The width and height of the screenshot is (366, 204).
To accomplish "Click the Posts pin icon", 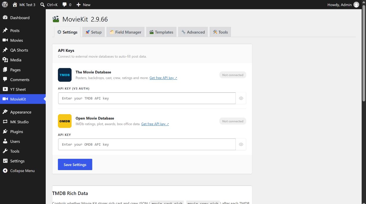I will 5,30.
